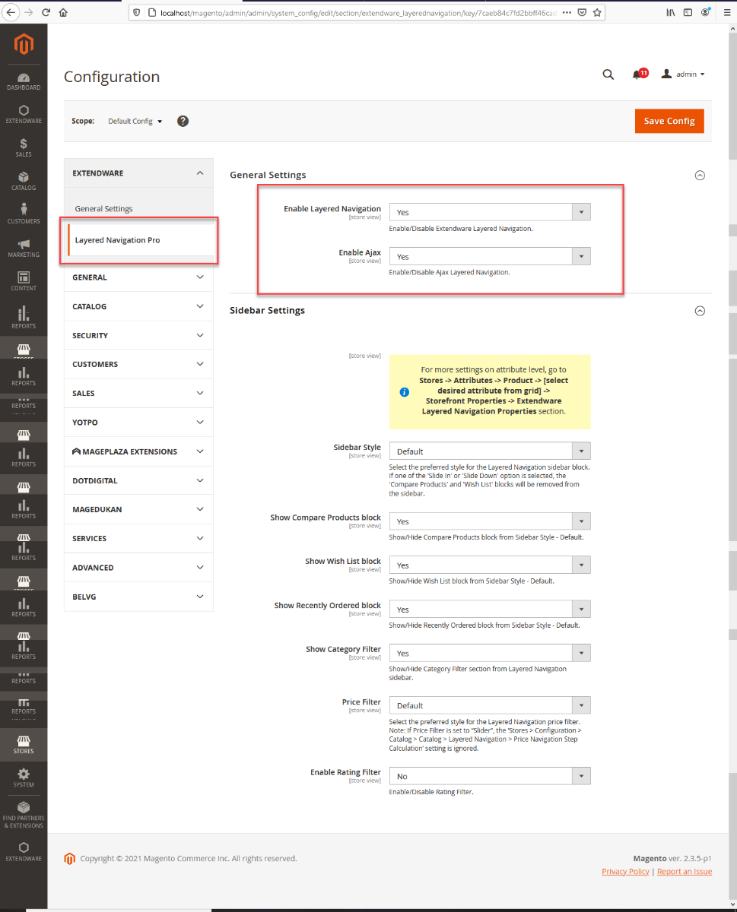Open the page actions ellipsis in the address bar
This screenshot has height=912, width=737.
coord(567,12)
